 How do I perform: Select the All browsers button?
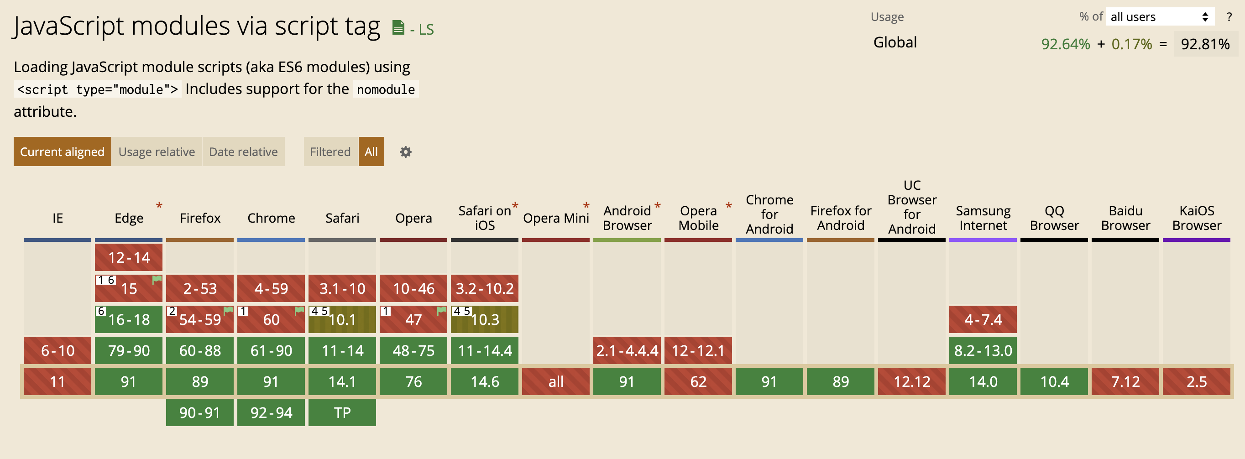click(371, 152)
